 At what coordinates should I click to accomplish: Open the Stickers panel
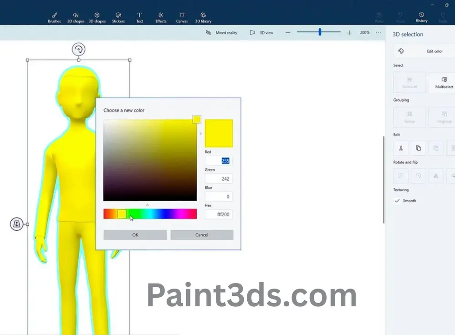point(118,17)
